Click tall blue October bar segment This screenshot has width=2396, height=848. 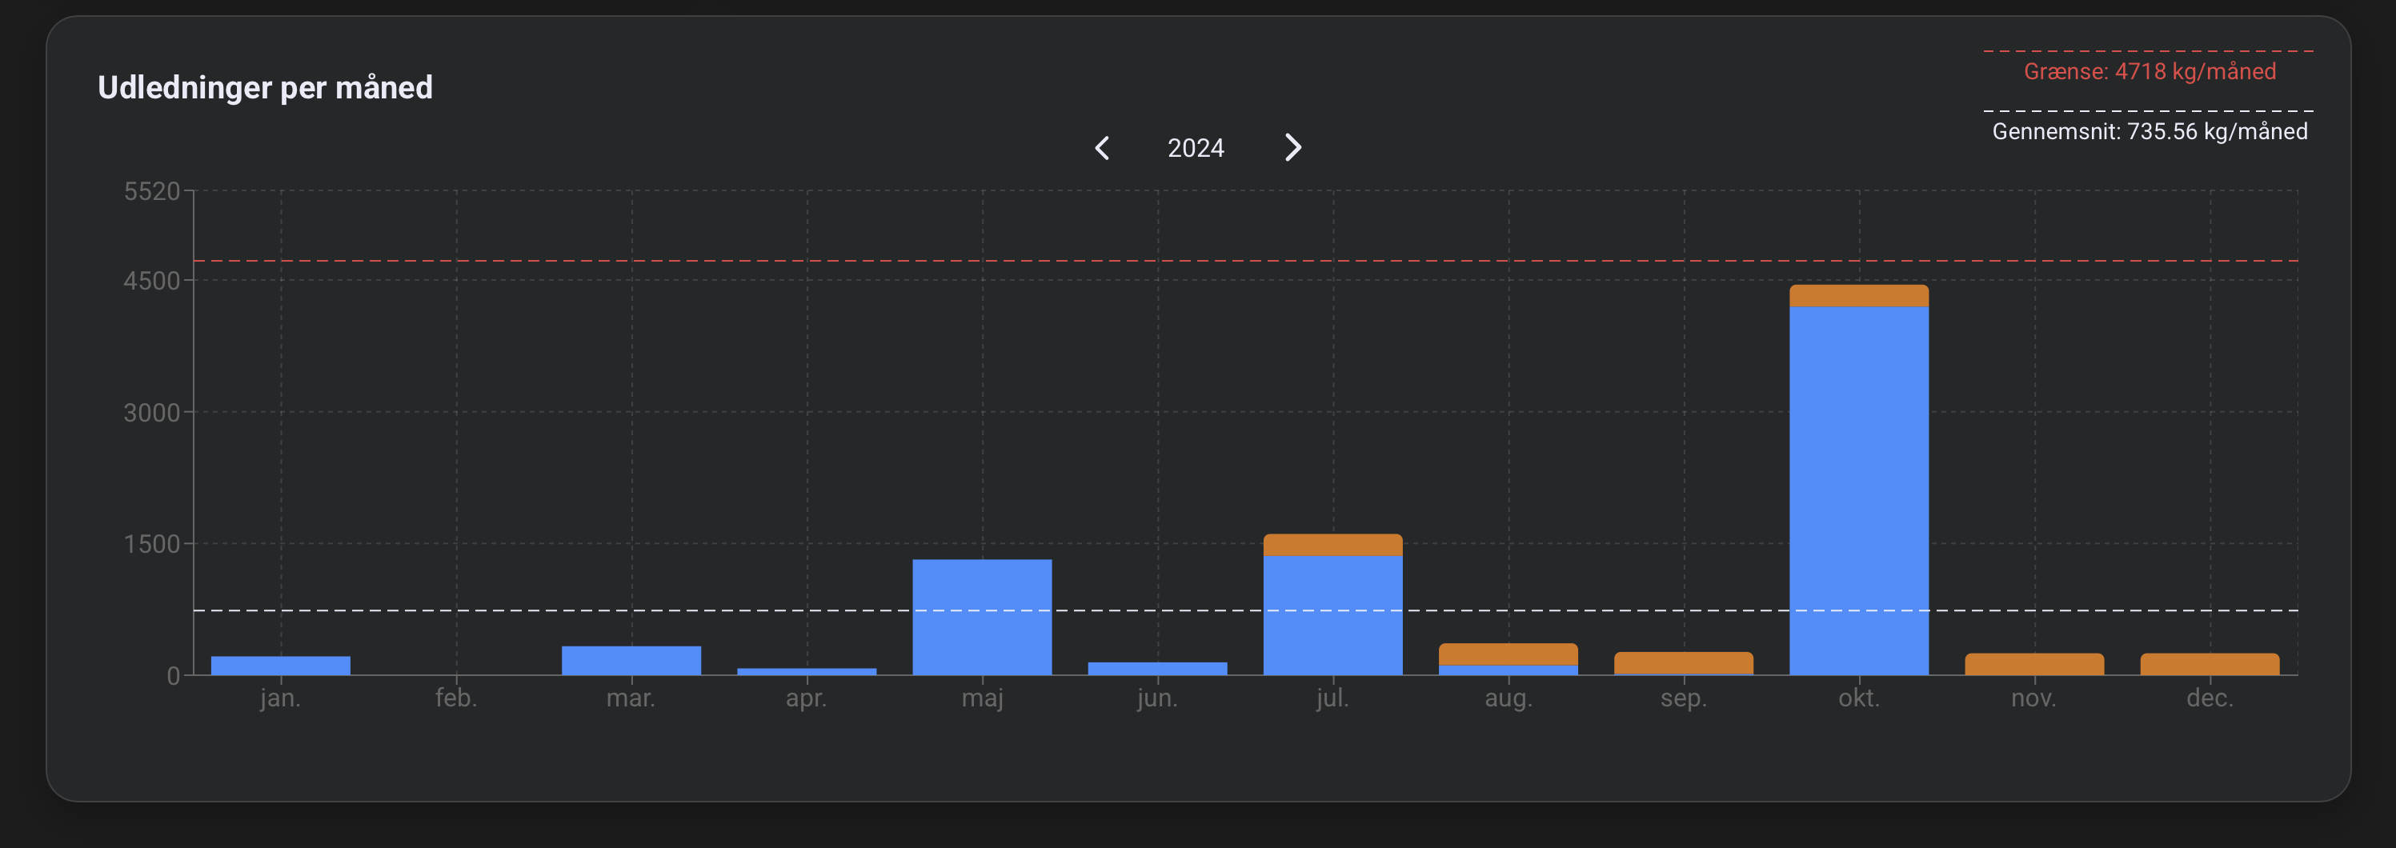click(1858, 490)
